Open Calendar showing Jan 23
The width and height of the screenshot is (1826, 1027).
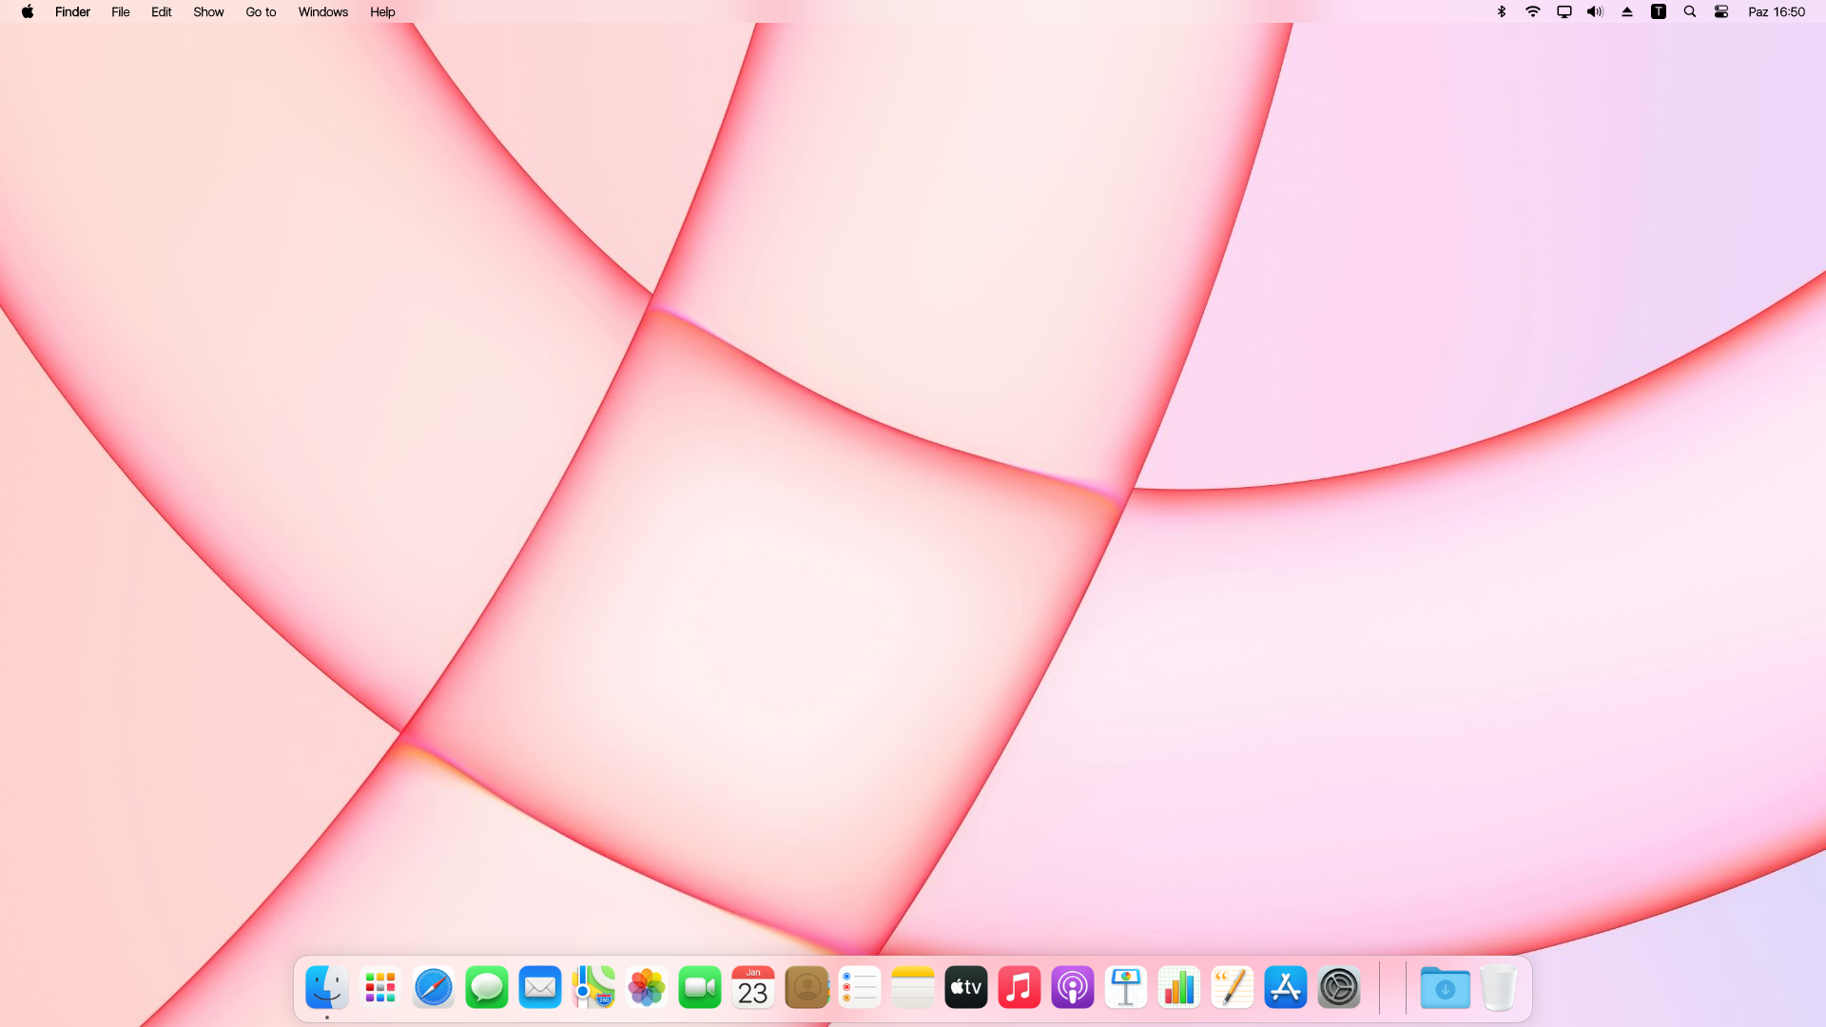pos(753,988)
